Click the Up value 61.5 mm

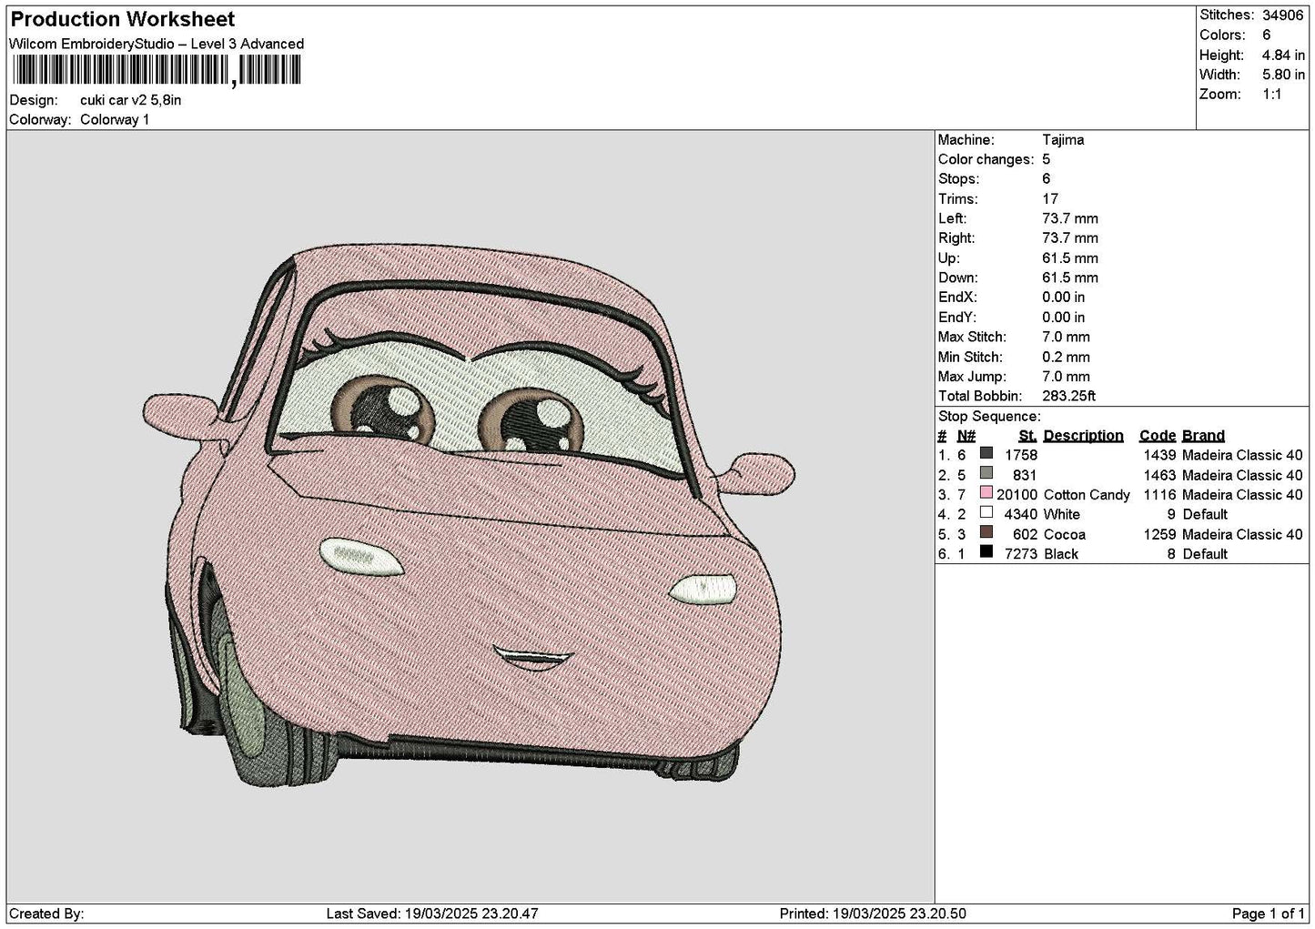coord(1070,258)
